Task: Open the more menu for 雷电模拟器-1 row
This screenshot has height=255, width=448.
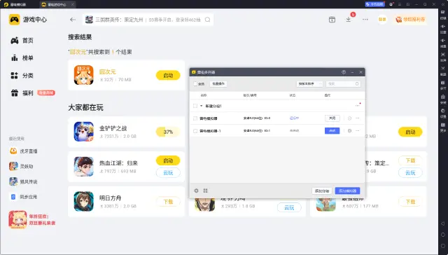Action: [x=358, y=130]
